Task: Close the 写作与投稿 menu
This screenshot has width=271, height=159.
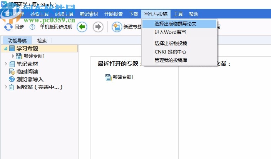Action: click(156, 14)
